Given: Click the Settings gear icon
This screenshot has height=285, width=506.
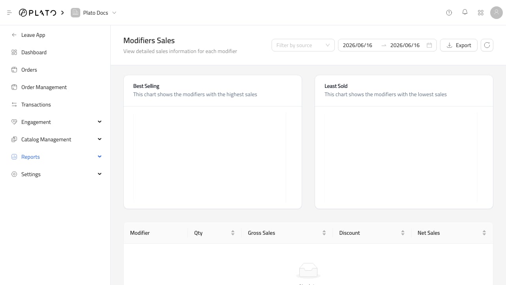Looking at the screenshot, I should (x=14, y=174).
